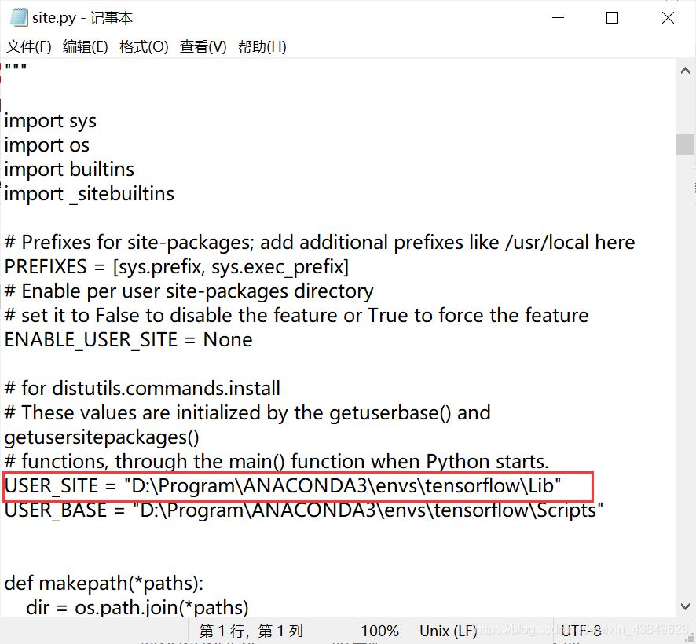This screenshot has width=696, height=644.
Task: Open the 查看(V) menu
Action: 203,46
